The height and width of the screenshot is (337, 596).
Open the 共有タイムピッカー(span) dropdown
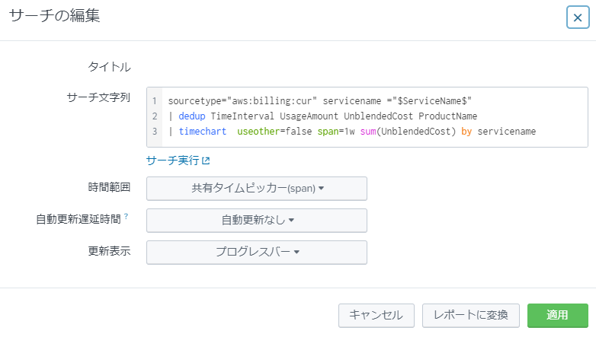click(x=257, y=188)
